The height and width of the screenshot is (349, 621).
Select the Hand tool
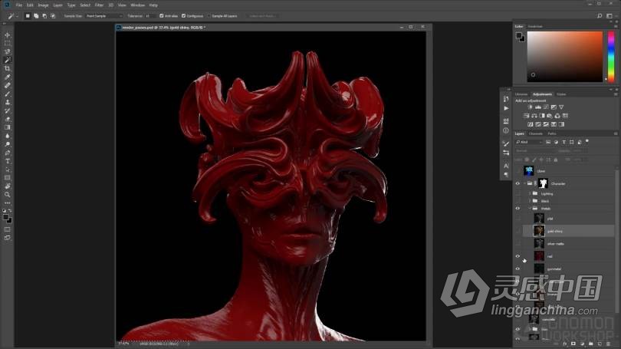7,186
